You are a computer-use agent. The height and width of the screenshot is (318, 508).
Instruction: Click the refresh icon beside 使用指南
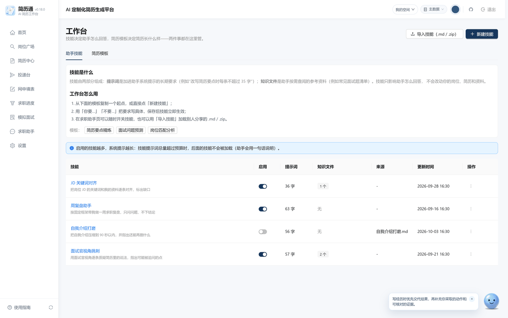point(51,307)
